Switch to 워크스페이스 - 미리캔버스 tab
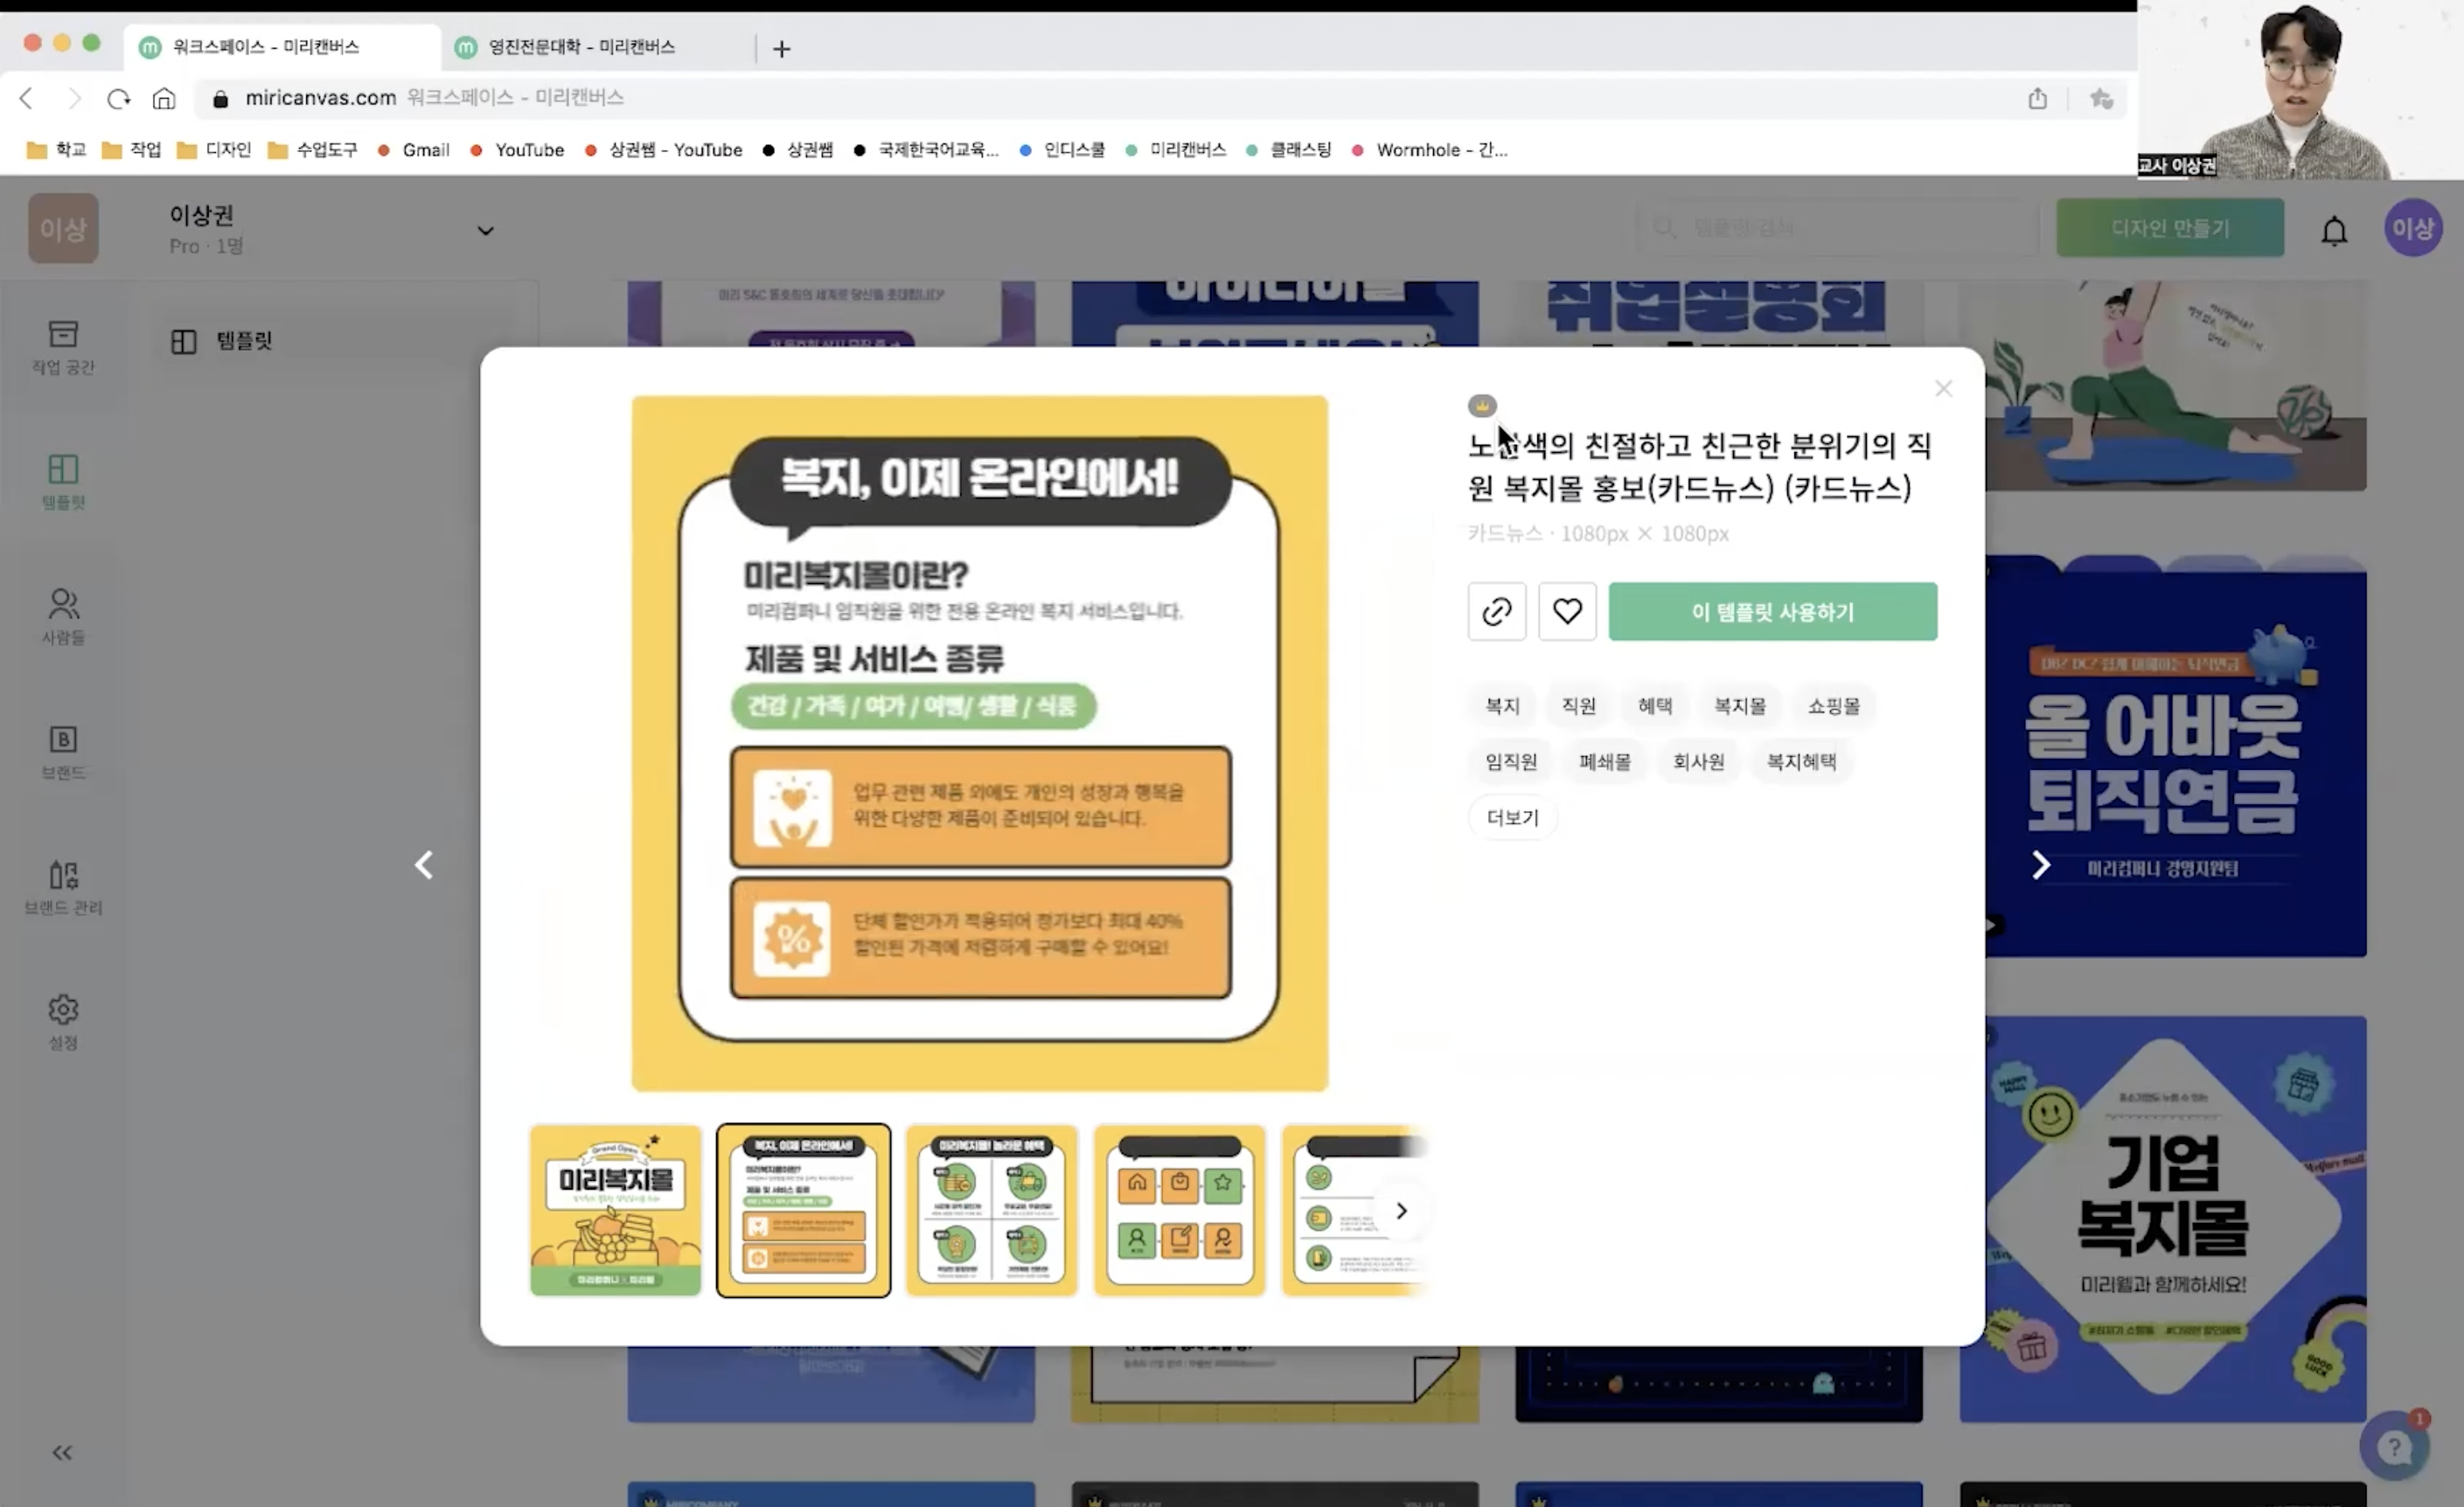The width and height of the screenshot is (2464, 1507). [282, 47]
